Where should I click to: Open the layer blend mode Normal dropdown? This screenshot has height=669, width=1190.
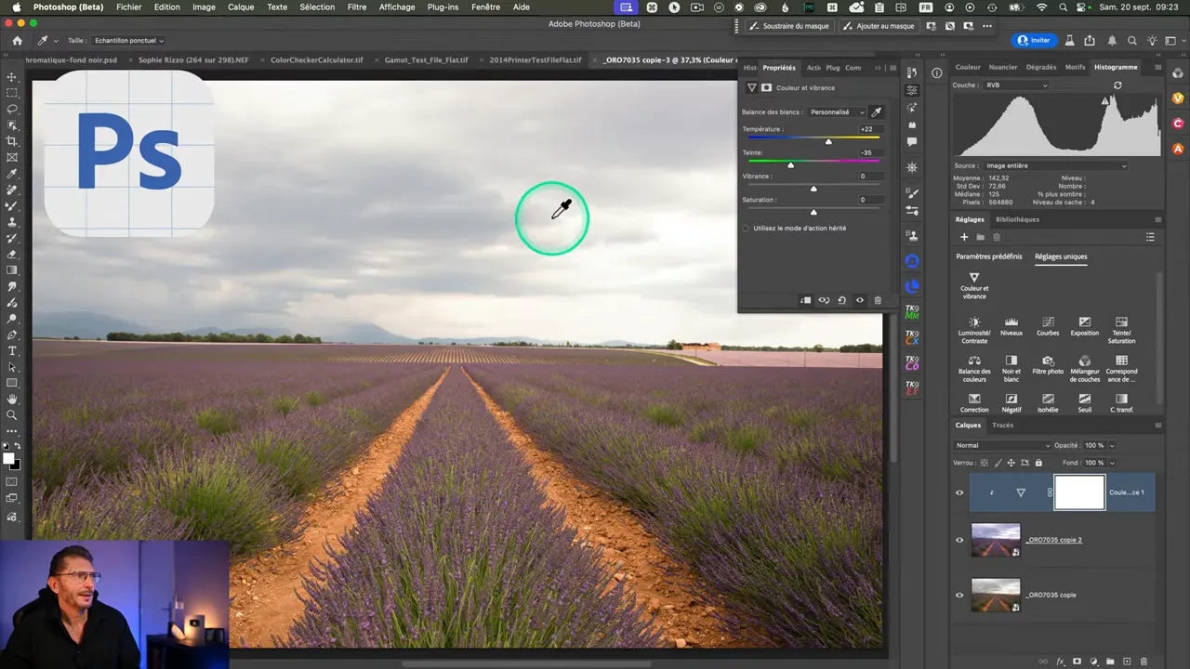pos(1002,445)
